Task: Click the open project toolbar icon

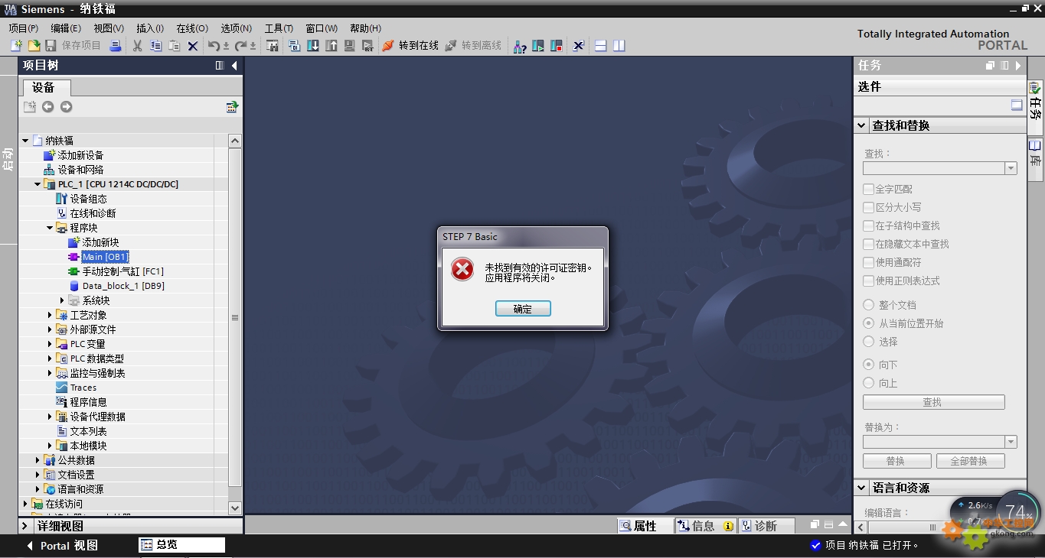Action: [x=34, y=46]
